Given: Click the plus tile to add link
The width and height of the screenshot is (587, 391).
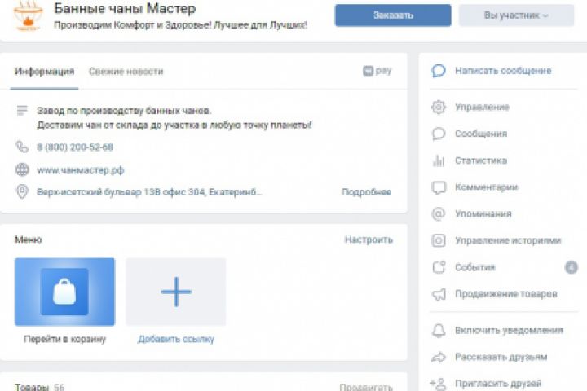Looking at the screenshot, I should [x=176, y=292].
